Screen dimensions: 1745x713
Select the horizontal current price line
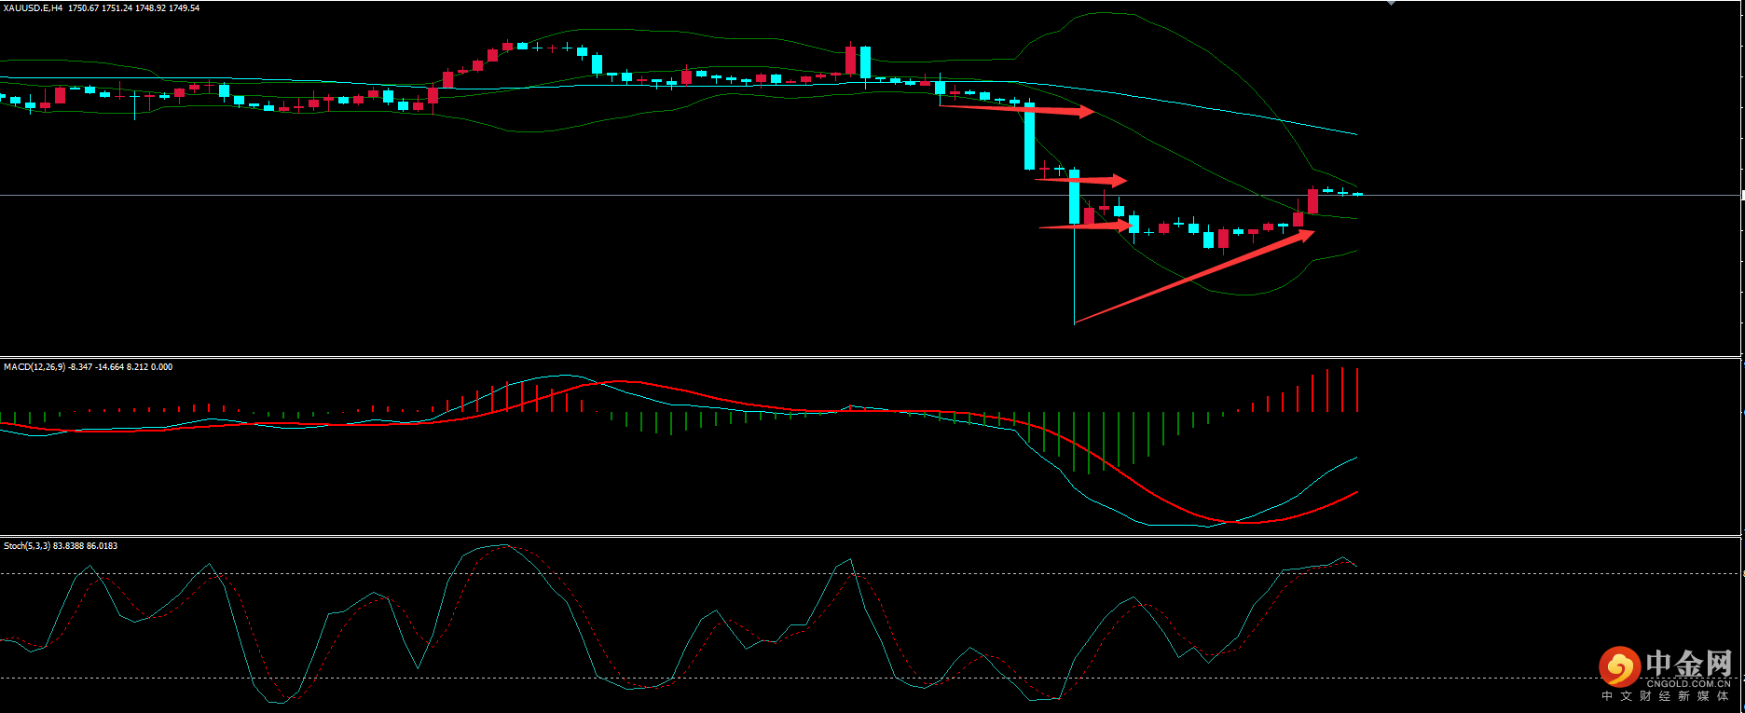pos(870,195)
